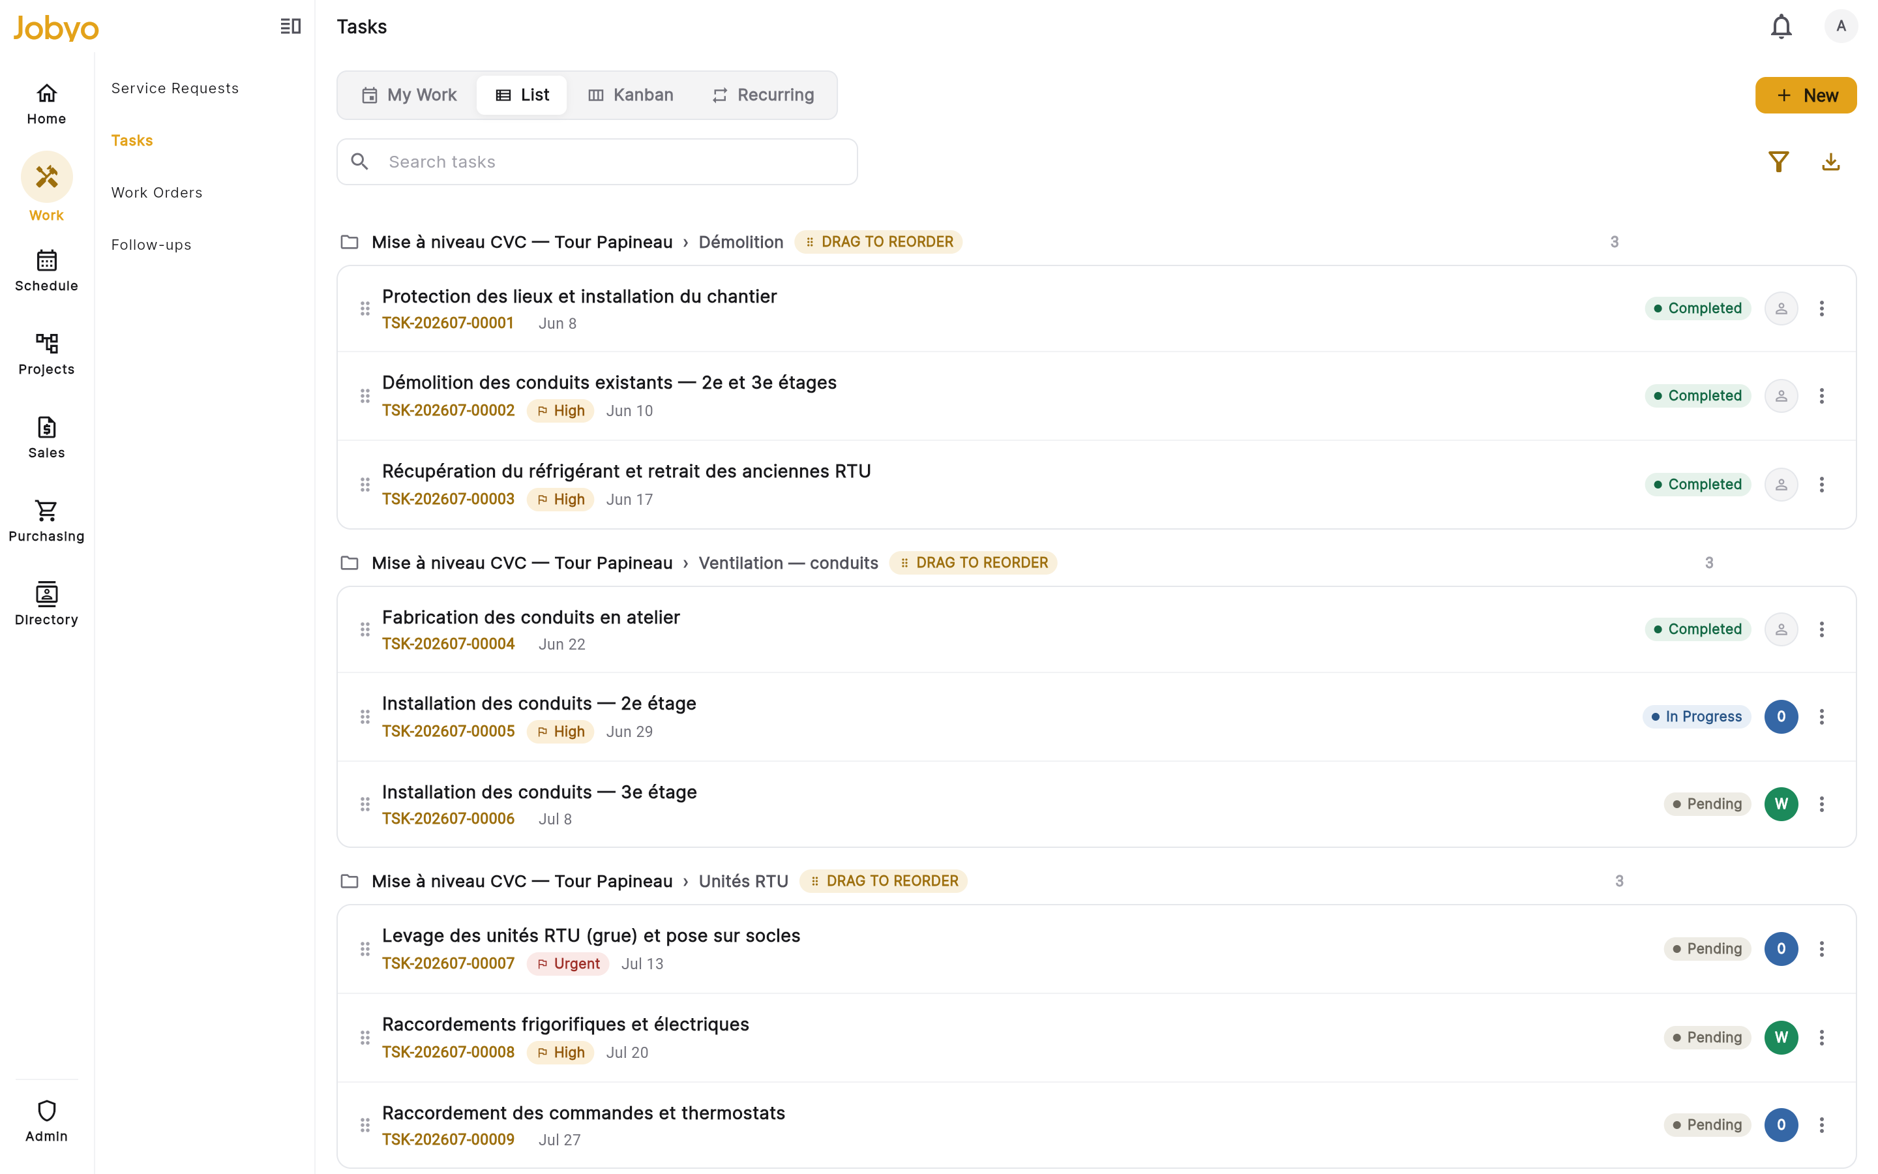Open the Work section icon
Image resolution: width=1878 pixels, height=1174 pixels.
(46, 187)
